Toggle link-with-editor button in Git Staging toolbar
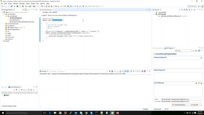This screenshot has width=204, height=115. coord(196,51)
